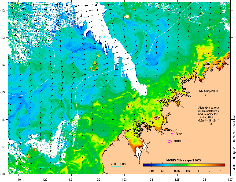Click latitude axis label "-16"
This screenshot has width=236, height=182.
point(3,120)
